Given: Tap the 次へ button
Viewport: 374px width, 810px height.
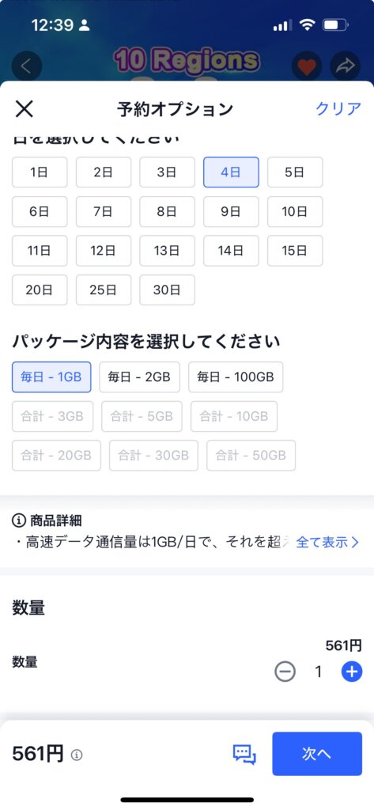Looking at the screenshot, I should click(x=317, y=754).
